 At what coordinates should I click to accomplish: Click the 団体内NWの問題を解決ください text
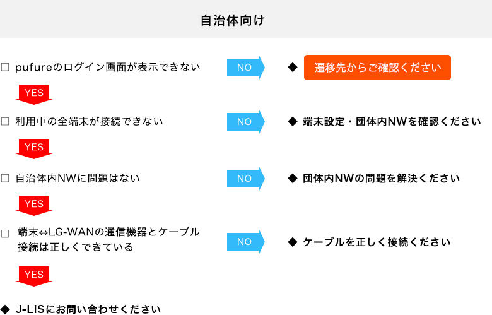tap(381, 179)
